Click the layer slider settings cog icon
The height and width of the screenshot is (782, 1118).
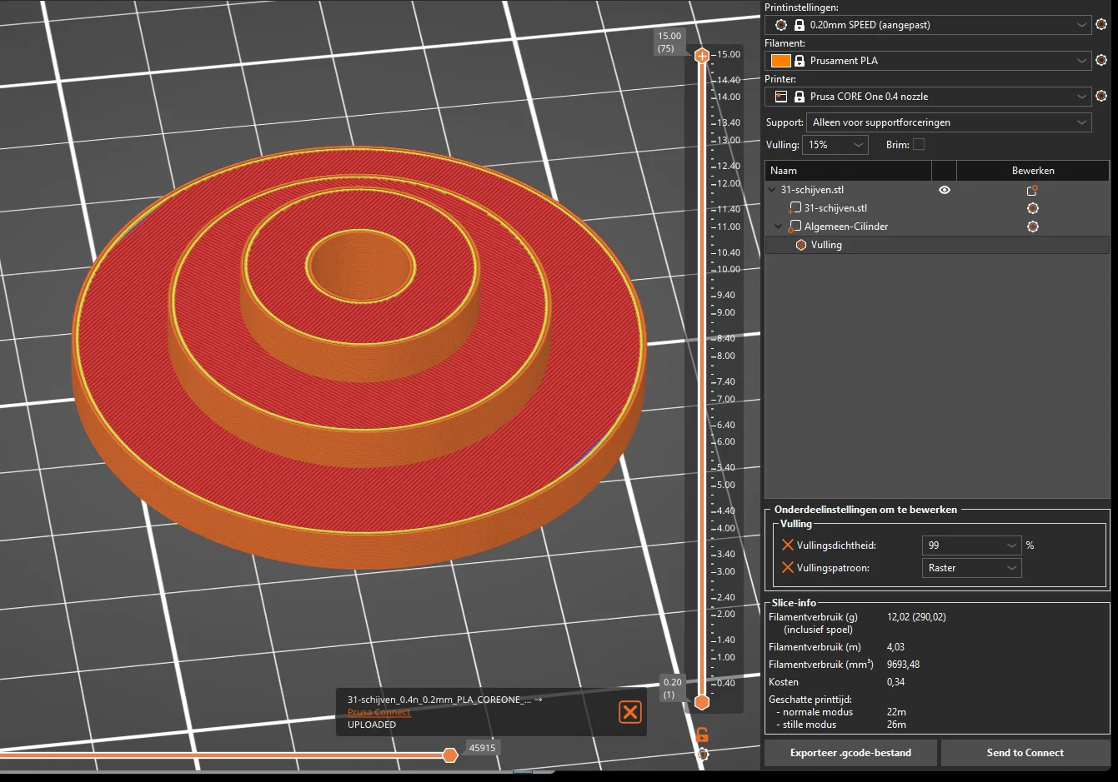(x=702, y=755)
